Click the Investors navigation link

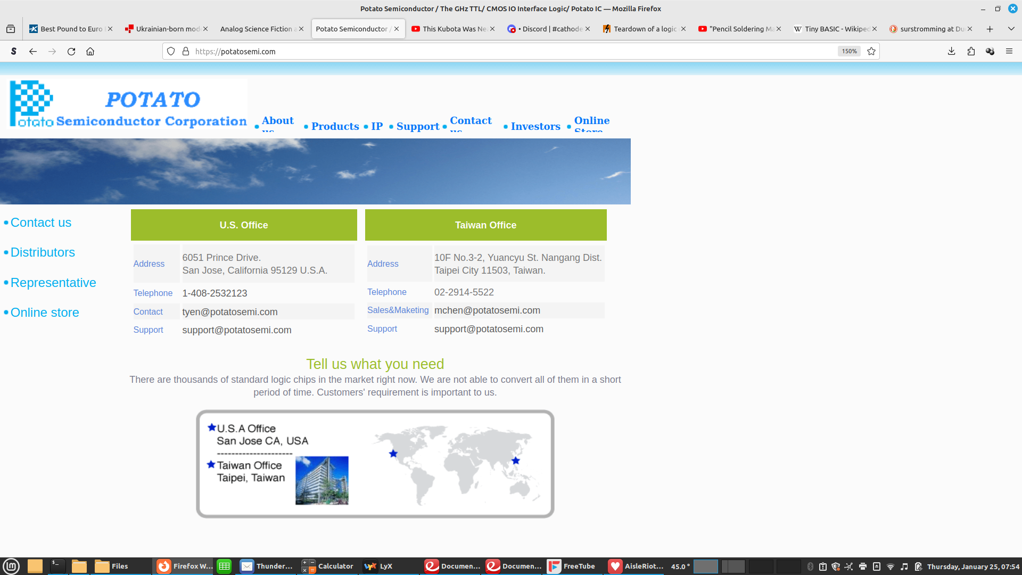point(535,126)
